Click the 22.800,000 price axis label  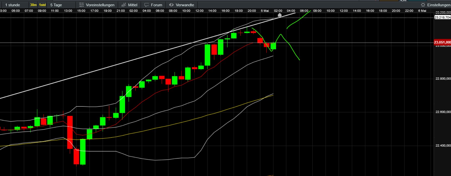(x=443, y=78)
